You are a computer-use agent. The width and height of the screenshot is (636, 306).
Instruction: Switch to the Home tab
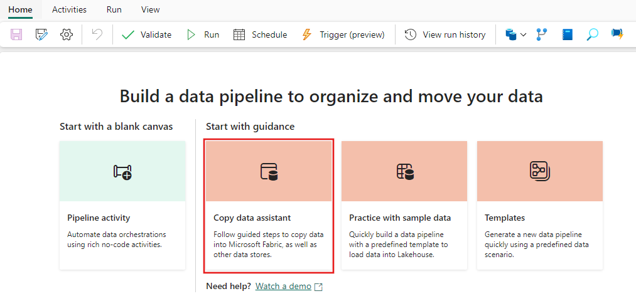coord(20,9)
